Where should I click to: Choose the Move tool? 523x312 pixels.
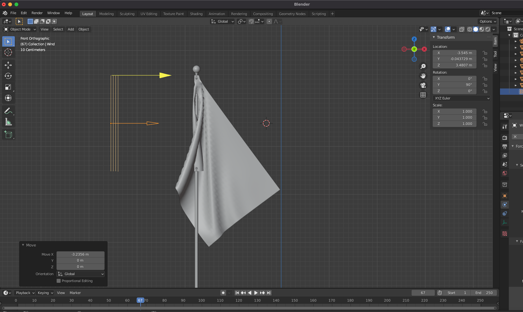[x=8, y=65]
